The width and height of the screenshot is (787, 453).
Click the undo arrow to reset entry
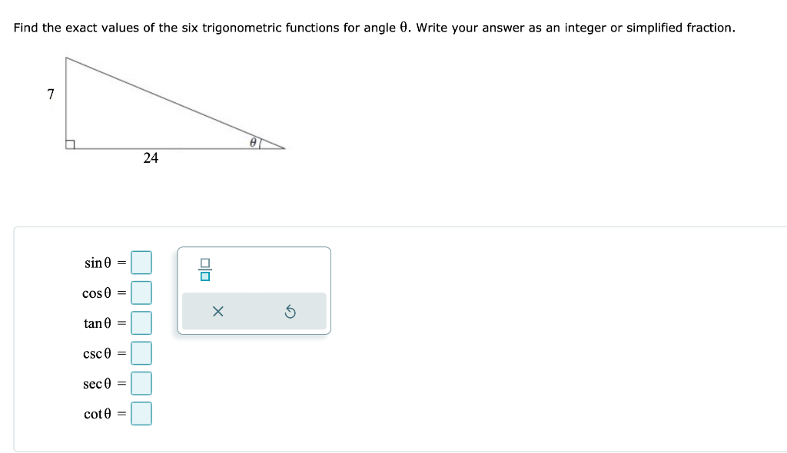[x=291, y=311]
